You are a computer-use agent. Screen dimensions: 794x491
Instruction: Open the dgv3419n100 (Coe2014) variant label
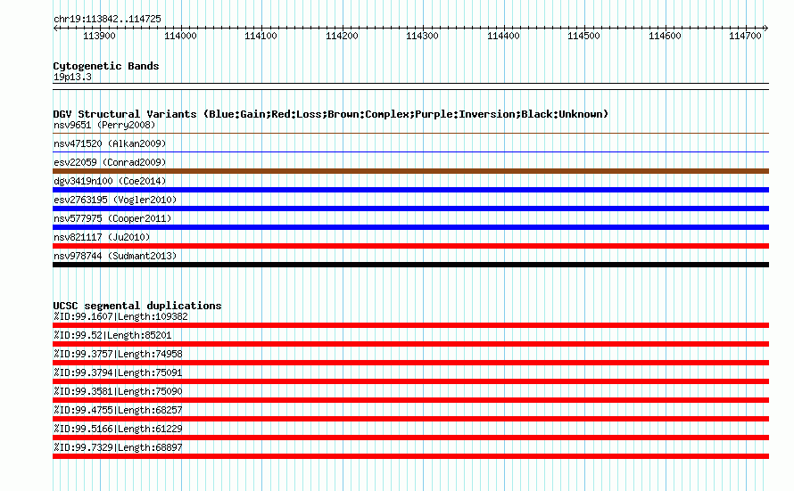[110, 181]
